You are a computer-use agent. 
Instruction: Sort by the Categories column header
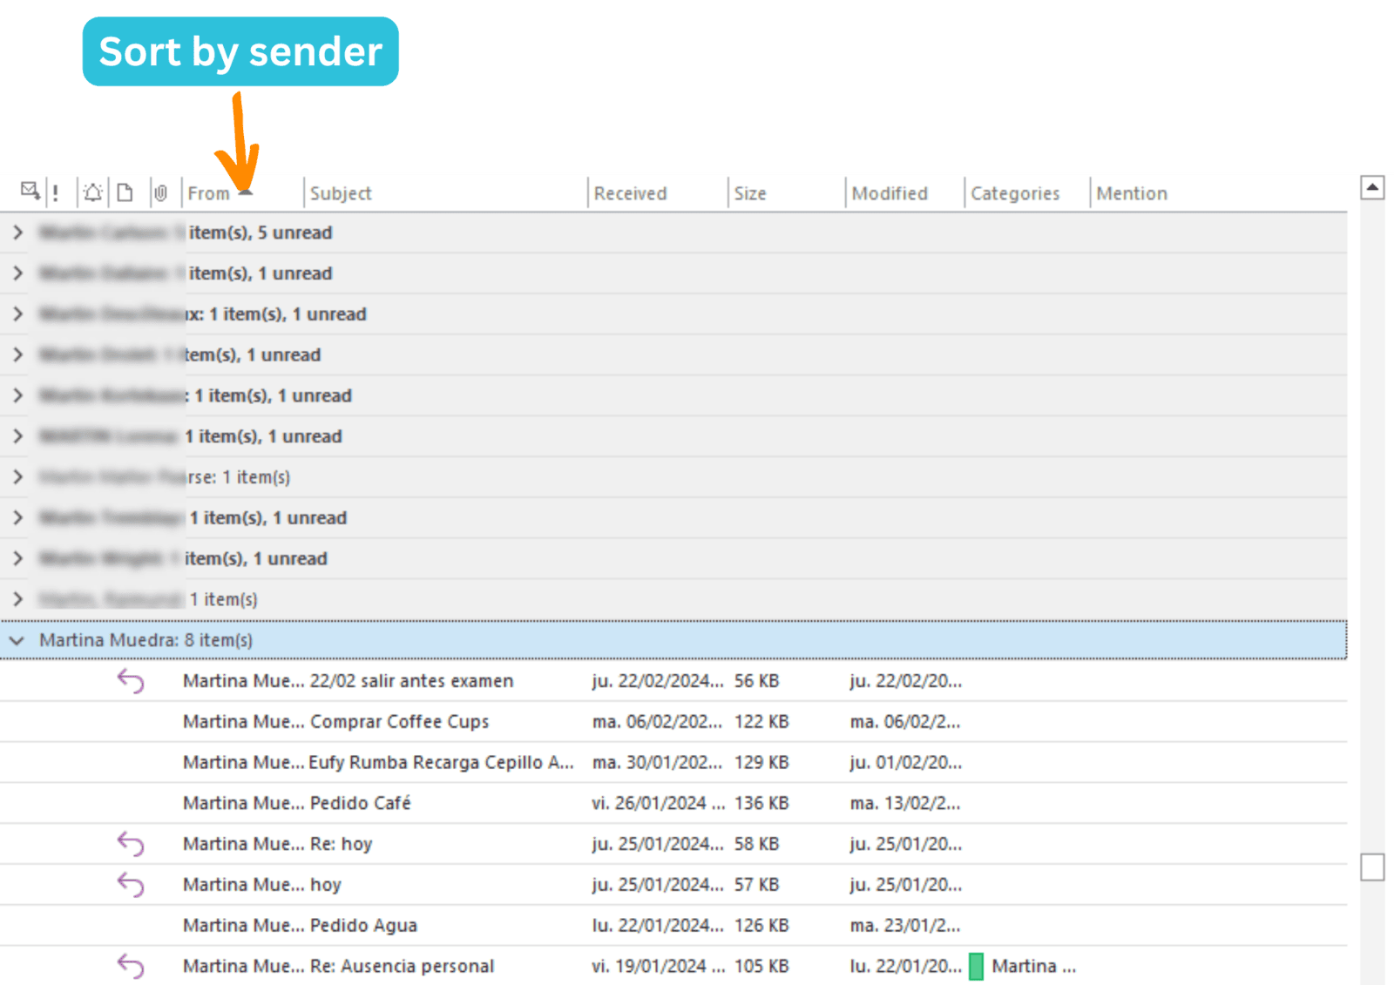pos(1015,193)
